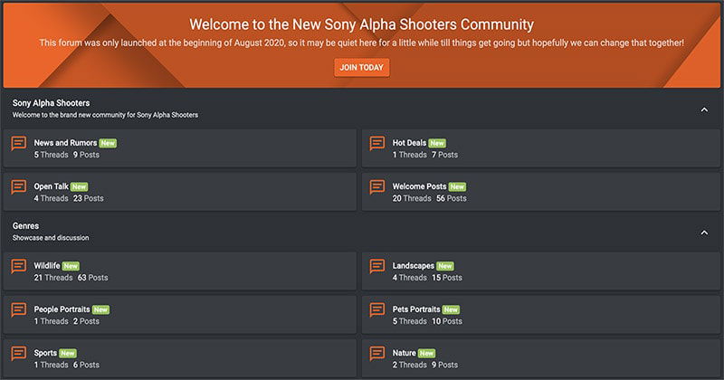Click the News and Rumors forum chat icon
The height and width of the screenshot is (380, 724).
[x=18, y=144]
